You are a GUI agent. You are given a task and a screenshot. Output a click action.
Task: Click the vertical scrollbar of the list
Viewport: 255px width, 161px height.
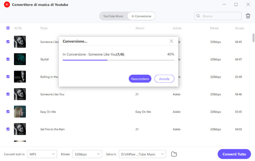point(253,38)
